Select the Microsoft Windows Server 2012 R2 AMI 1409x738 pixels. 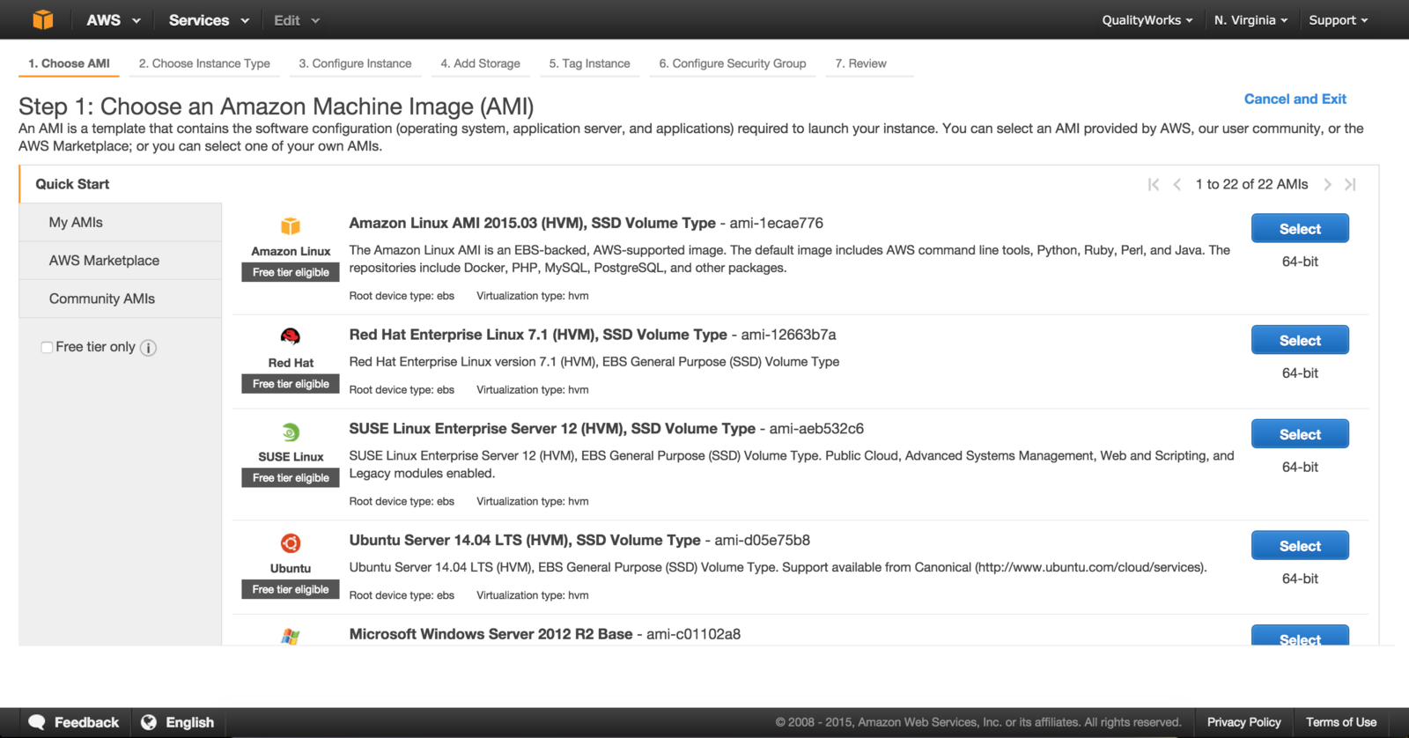coord(1300,636)
